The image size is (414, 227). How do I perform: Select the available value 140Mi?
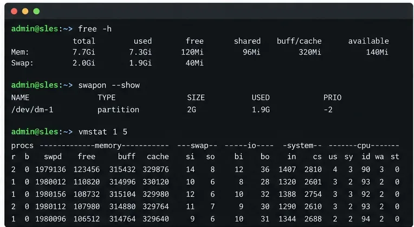[377, 52]
